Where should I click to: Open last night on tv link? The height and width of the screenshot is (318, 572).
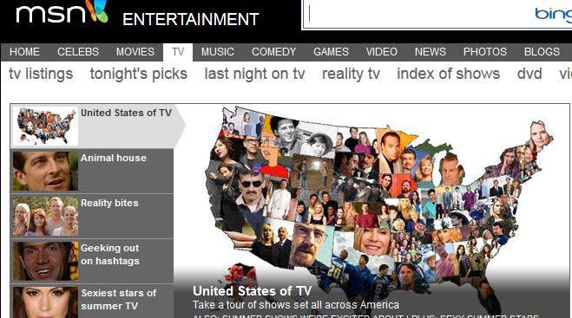pos(254,74)
